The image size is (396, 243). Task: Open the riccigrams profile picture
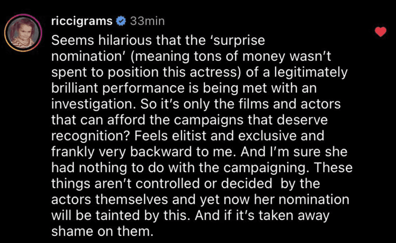[23, 33]
